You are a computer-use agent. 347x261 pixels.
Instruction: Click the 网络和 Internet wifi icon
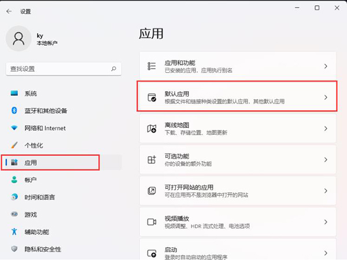14,128
